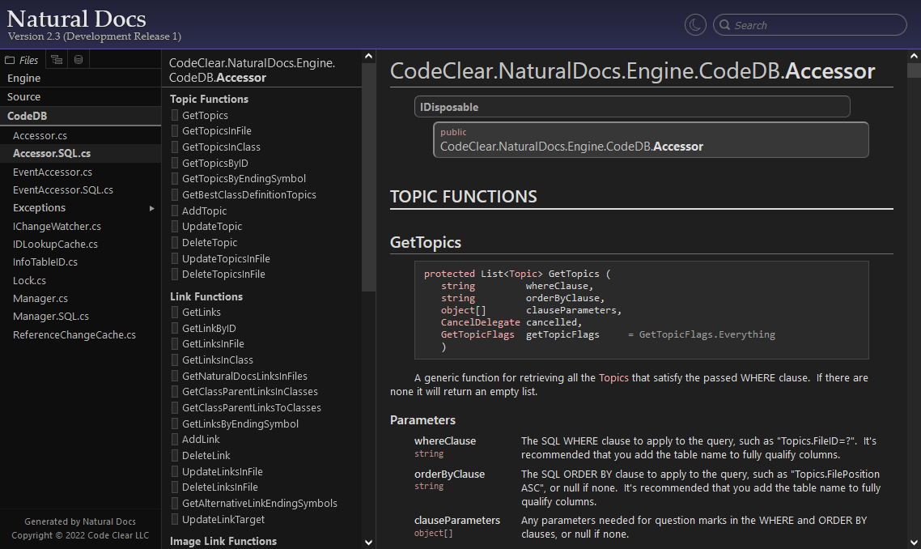Go to UpdateLinkTarget in summary
Viewport: 921px width, 549px height.
[223, 519]
